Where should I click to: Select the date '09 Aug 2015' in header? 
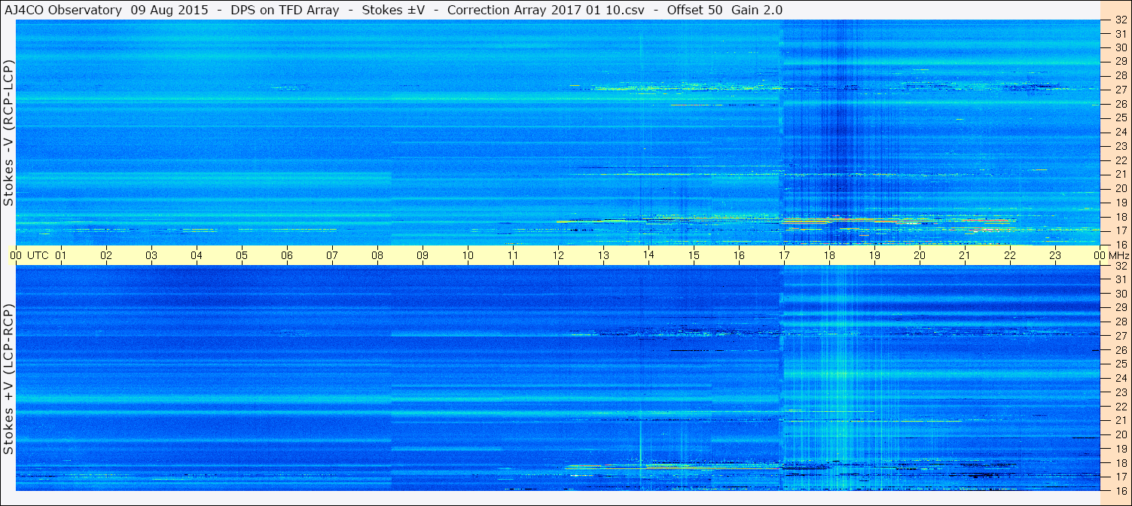(168, 10)
